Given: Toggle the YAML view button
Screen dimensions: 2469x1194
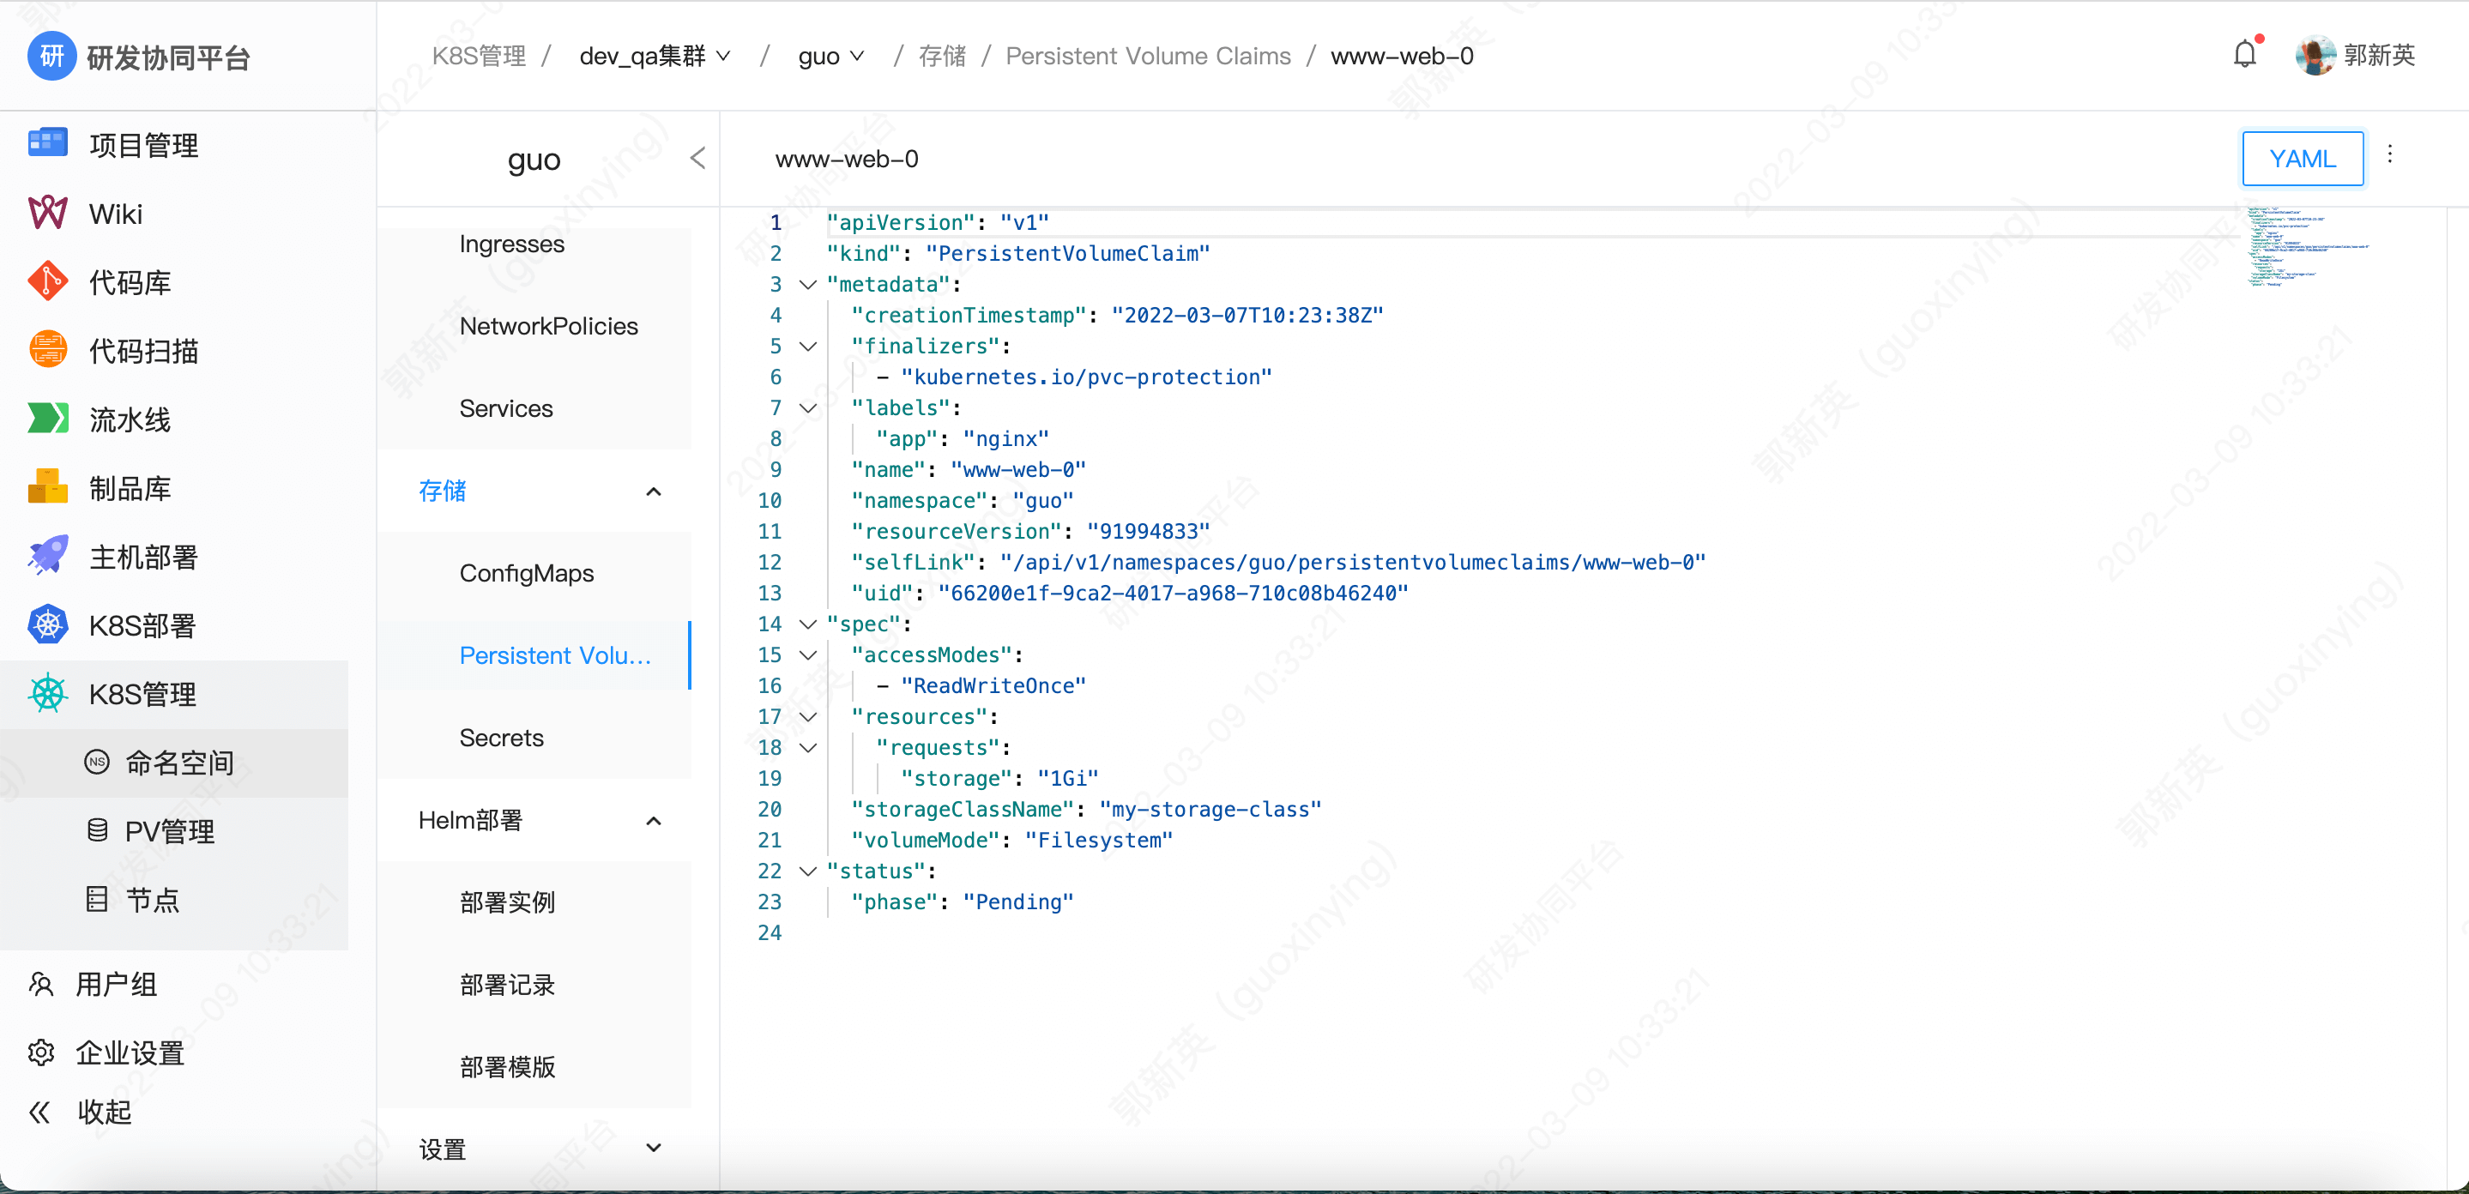Looking at the screenshot, I should (x=2301, y=159).
